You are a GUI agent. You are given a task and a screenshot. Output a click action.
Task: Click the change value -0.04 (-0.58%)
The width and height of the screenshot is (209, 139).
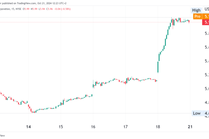click(x=62, y=9)
